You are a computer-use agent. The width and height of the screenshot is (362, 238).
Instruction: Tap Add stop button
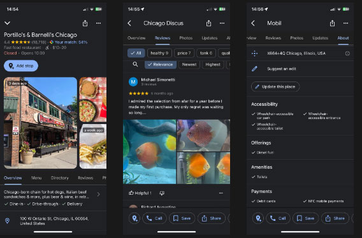coord(21,66)
